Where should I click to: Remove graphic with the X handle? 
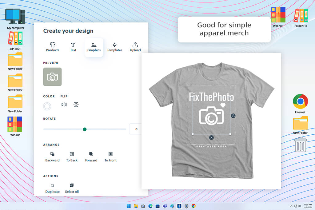[x=211, y=137]
